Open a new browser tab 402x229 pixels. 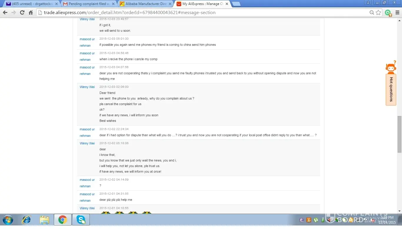[x=236, y=4]
